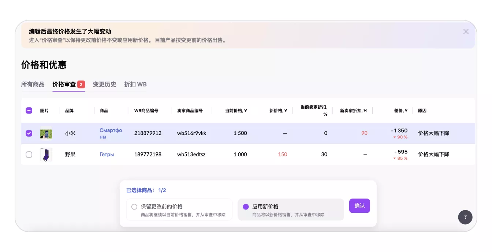Click current price 1 000
Screen dimensions: 492x252
point(240,155)
